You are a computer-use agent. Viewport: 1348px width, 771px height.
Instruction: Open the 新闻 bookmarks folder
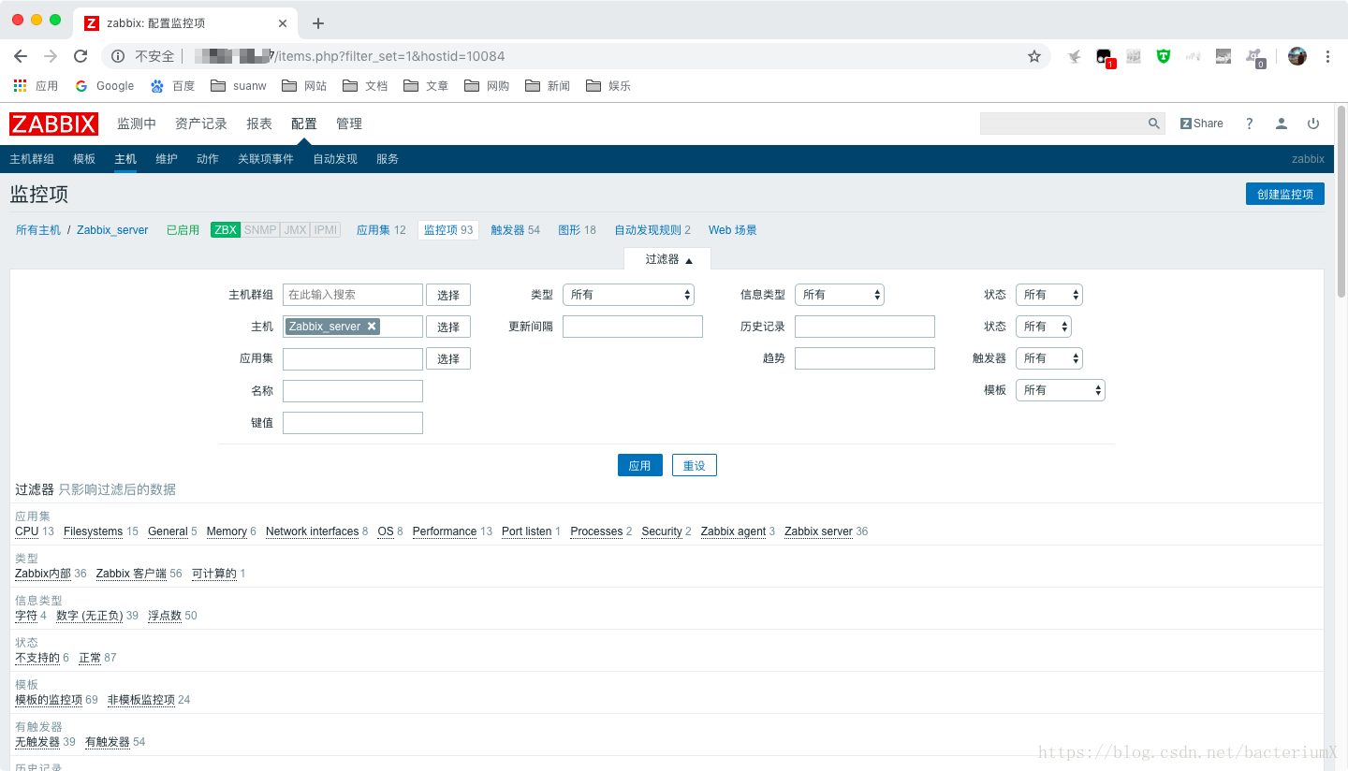(x=548, y=85)
